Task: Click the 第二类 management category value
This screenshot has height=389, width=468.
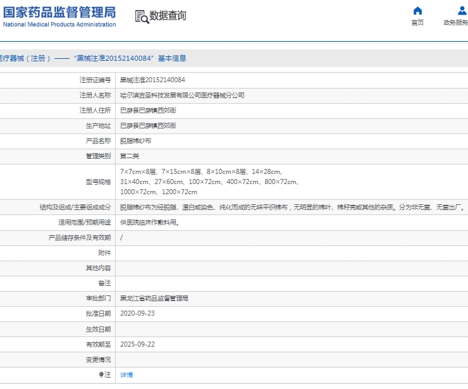Action: [130, 156]
